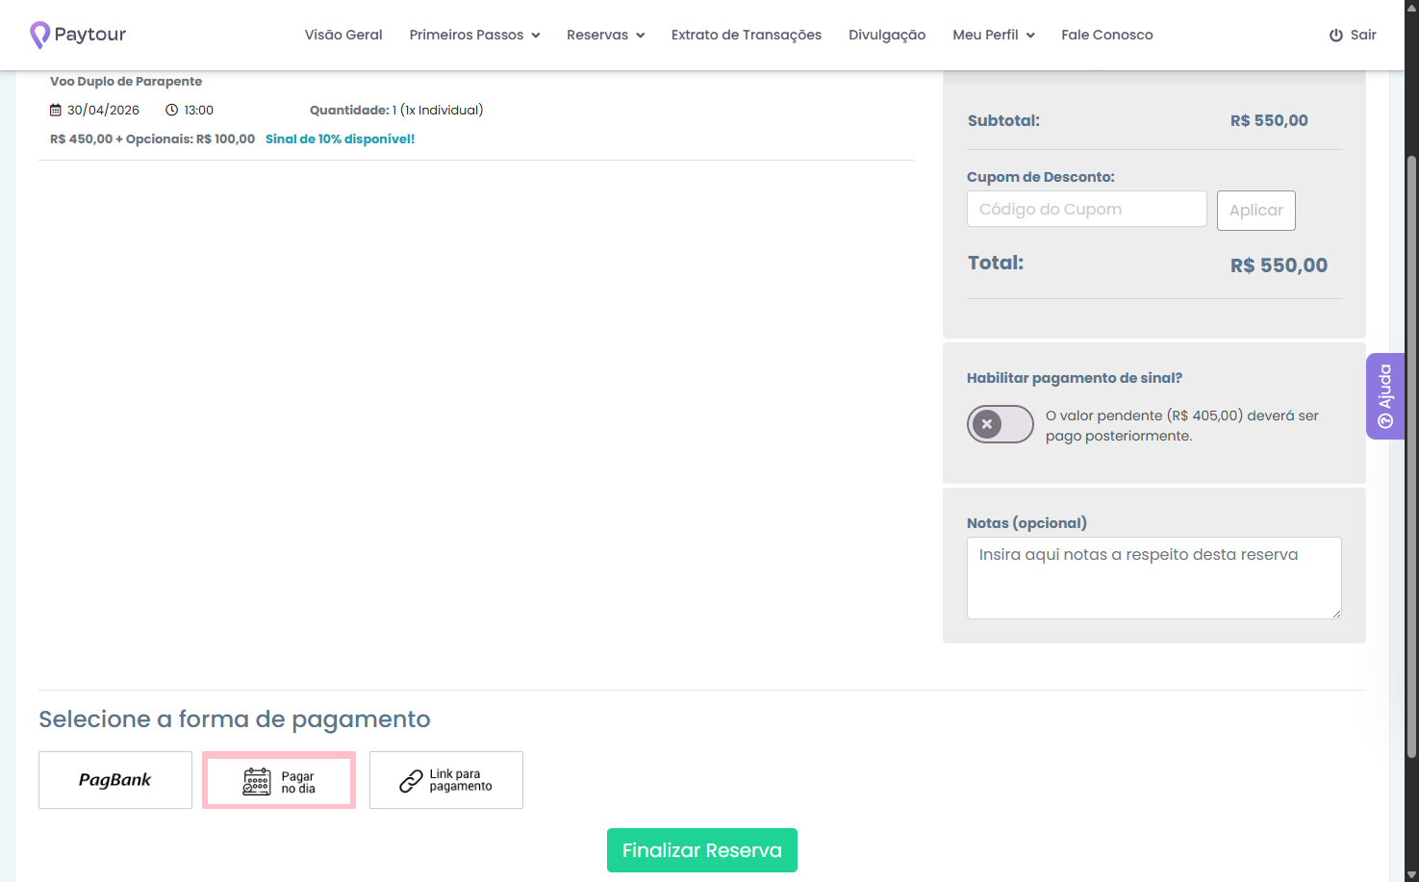Image resolution: width=1419 pixels, height=882 pixels.
Task: Focus the Notas (opcional) text area
Action: [x=1154, y=578]
